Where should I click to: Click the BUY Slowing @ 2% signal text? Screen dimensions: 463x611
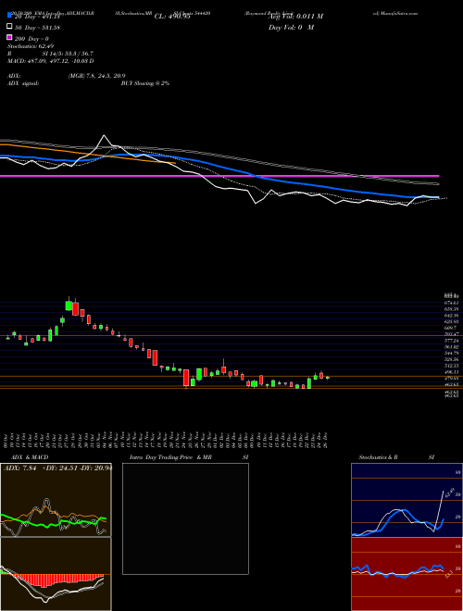click(145, 83)
